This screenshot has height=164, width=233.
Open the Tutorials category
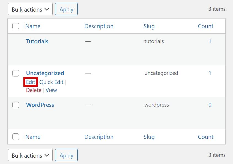(37, 41)
